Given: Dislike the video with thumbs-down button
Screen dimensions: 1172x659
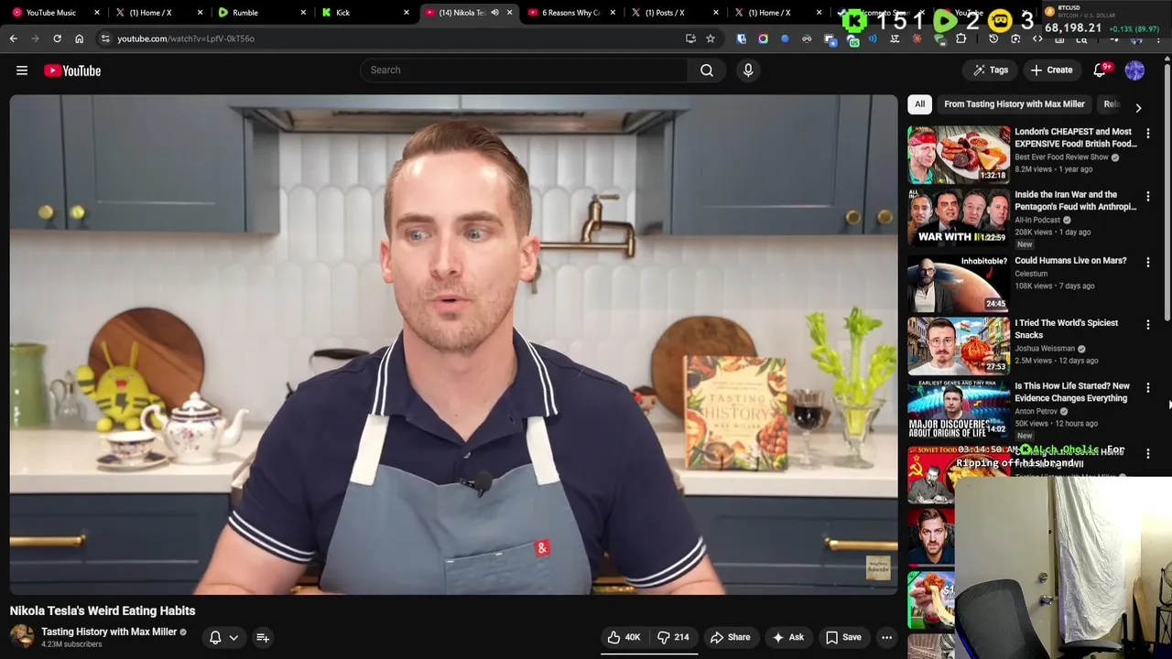Looking at the screenshot, I should pyautogui.click(x=674, y=637).
